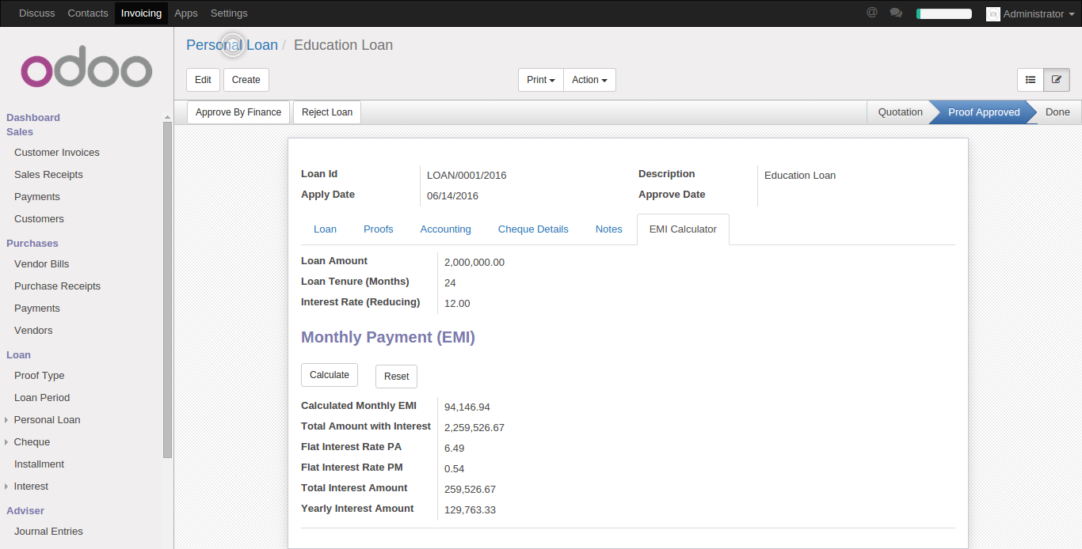
Task: Switch to the Cheque Details tab
Action: (533, 229)
